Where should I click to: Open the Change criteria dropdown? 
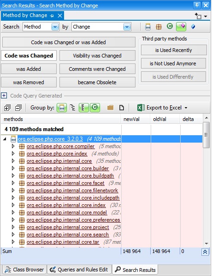point(127,27)
